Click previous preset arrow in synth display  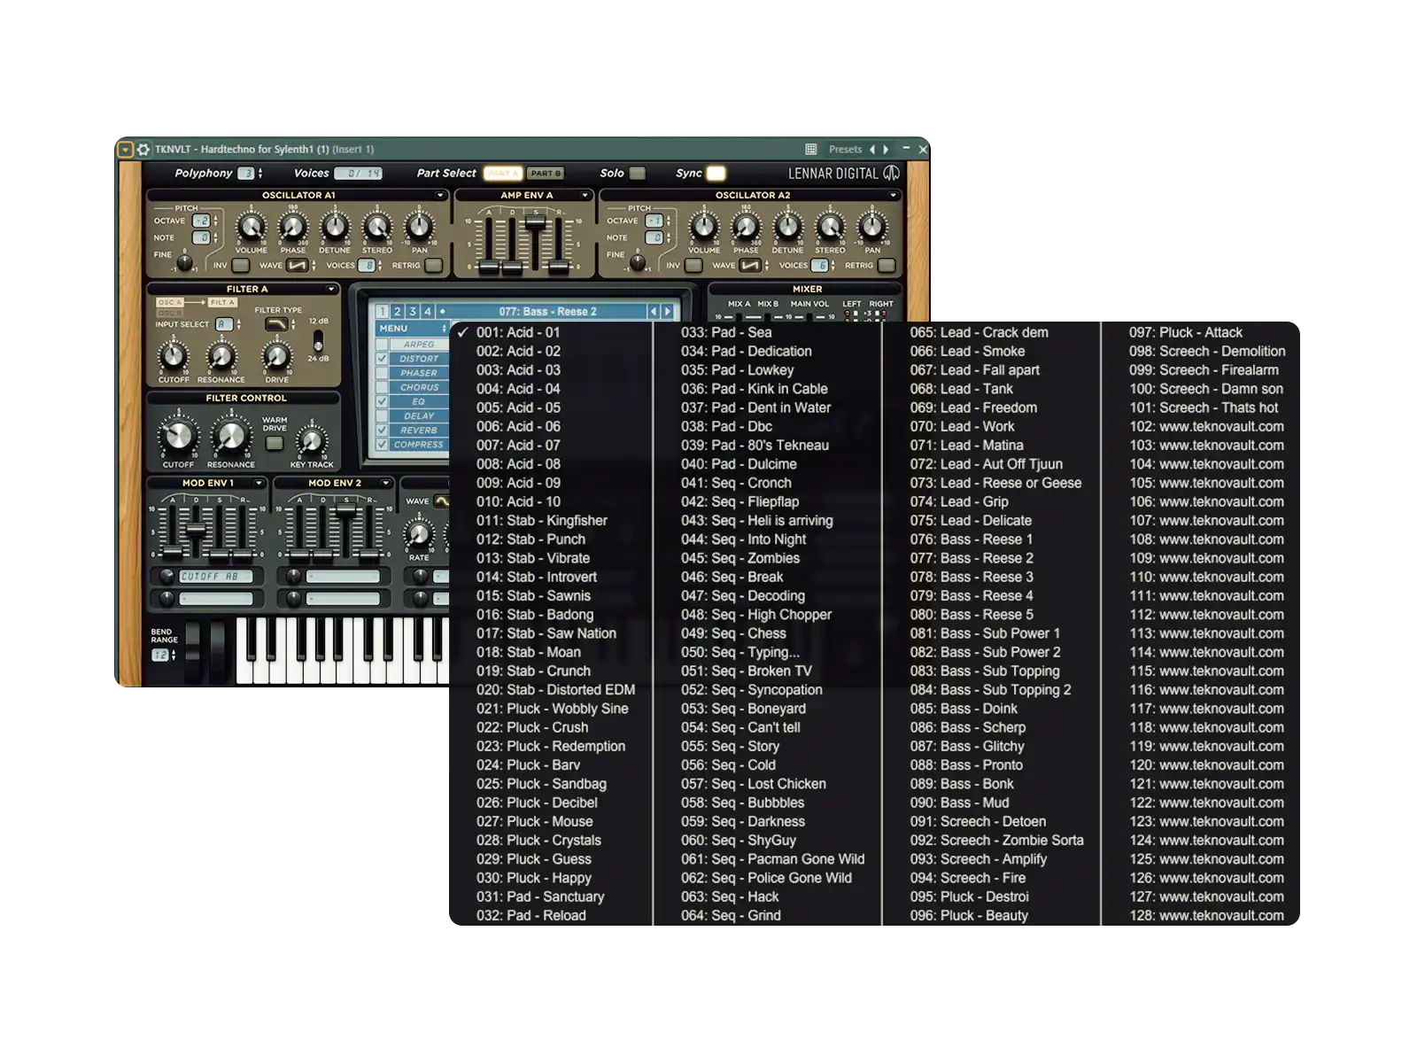(x=654, y=311)
